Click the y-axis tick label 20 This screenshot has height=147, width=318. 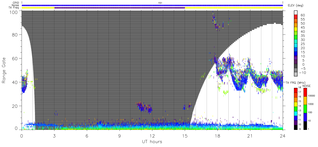[15, 106]
